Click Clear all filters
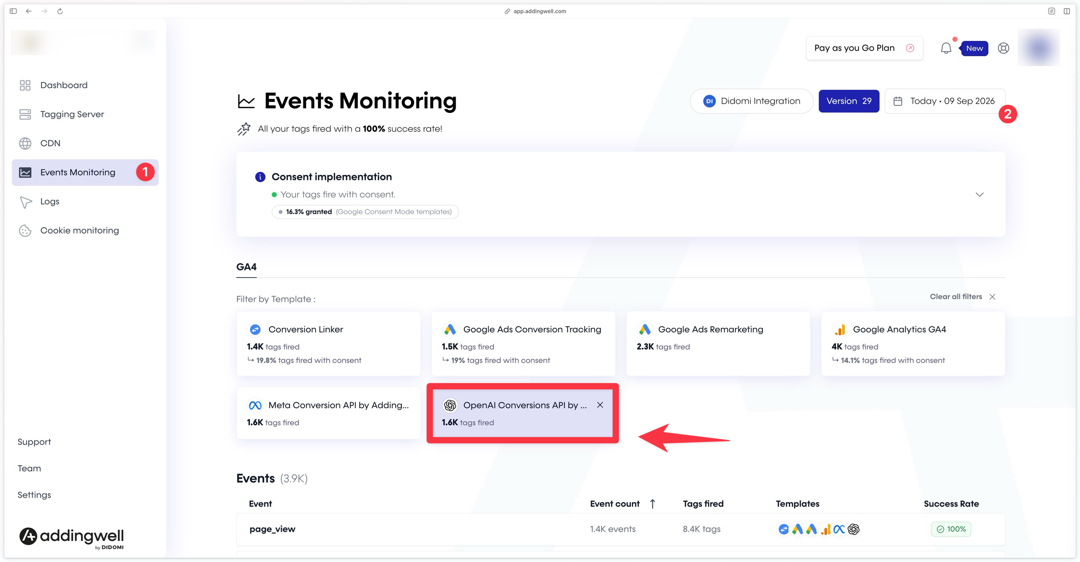Image resolution: width=1080 pixels, height=562 pixels. click(956, 297)
